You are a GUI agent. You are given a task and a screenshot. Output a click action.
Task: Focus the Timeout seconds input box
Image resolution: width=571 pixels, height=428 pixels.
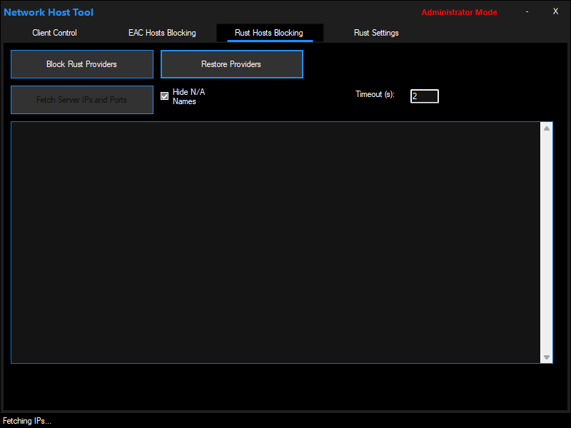click(424, 96)
